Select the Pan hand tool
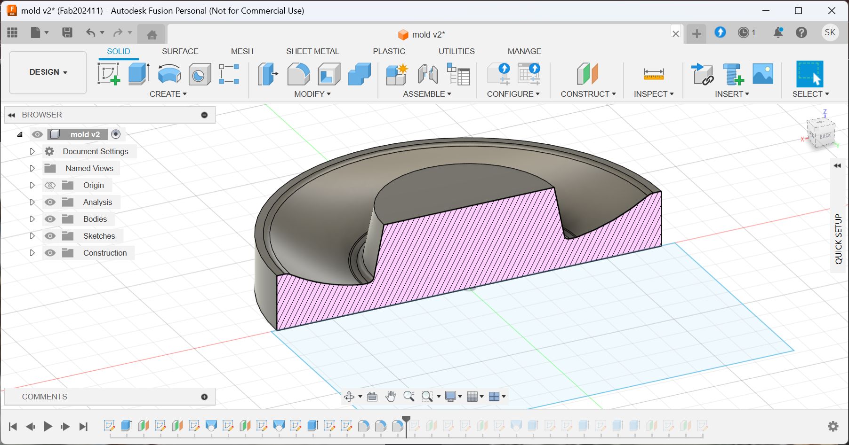Image resolution: width=849 pixels, height=445 pixels. pos(390,397)
